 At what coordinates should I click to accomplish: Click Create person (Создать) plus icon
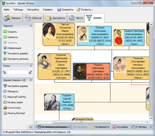pyautogui.click(x=5, y=32)
